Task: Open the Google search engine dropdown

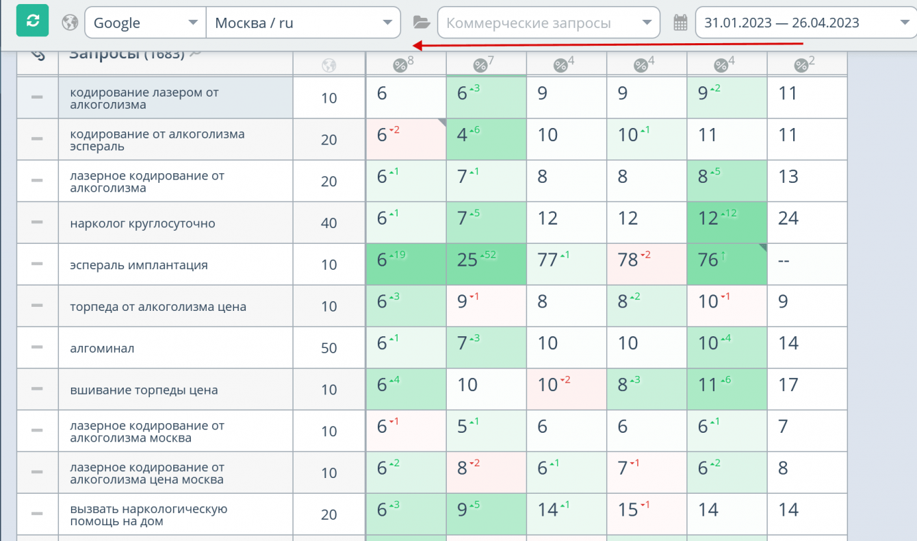Action: 145,23
